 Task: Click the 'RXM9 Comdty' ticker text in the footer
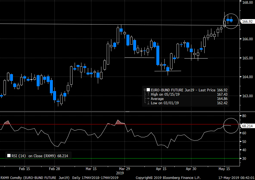[x=11, y=178]
